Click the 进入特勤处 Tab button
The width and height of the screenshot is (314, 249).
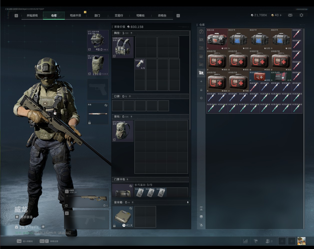click(25, 241)
